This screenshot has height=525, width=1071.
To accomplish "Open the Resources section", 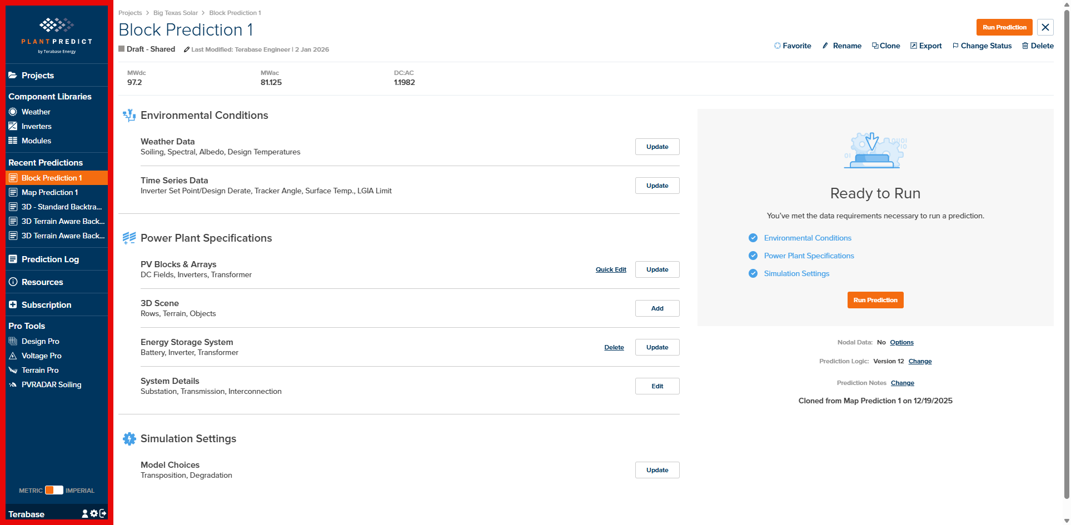I will [42, 282].
